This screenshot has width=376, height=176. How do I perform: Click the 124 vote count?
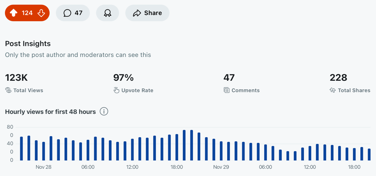point(27,13)
